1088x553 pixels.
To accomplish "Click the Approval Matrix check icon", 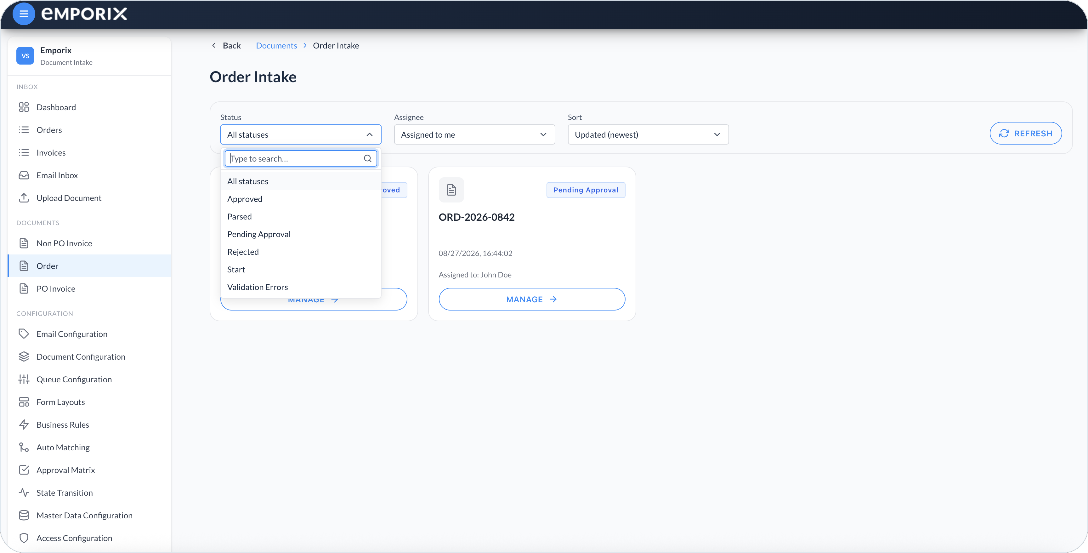I will click(x=24, y=470).
